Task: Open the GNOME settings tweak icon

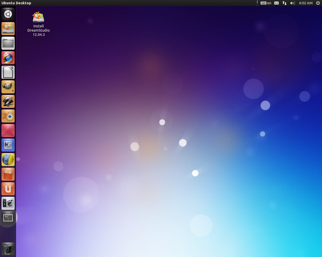Action: 8,203
